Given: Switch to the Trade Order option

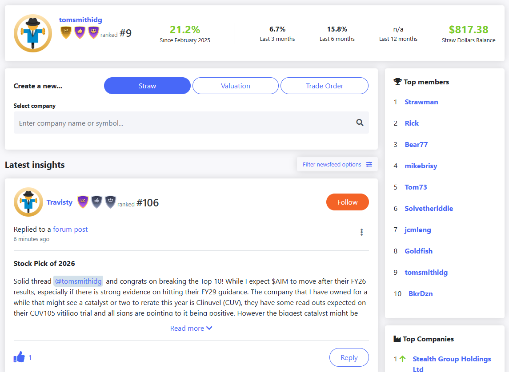Looking at the screenshot, I should pyautogui.click(x=325, y=86).
